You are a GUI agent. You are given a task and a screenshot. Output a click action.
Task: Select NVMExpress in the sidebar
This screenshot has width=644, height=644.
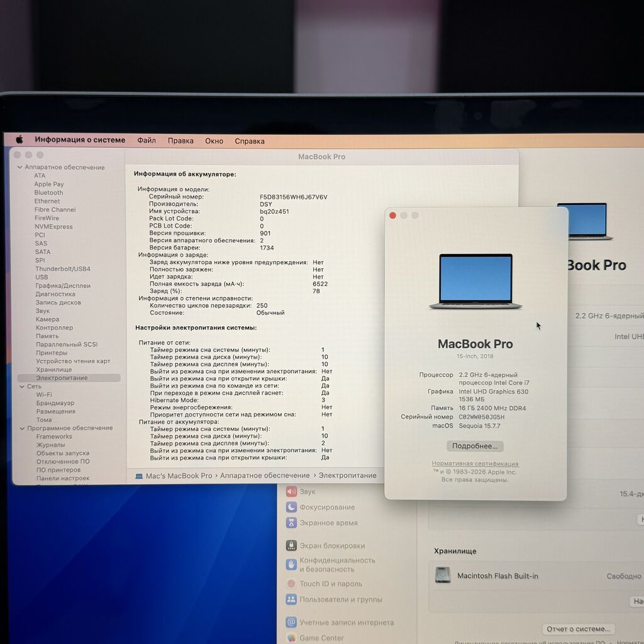point(53,226)
